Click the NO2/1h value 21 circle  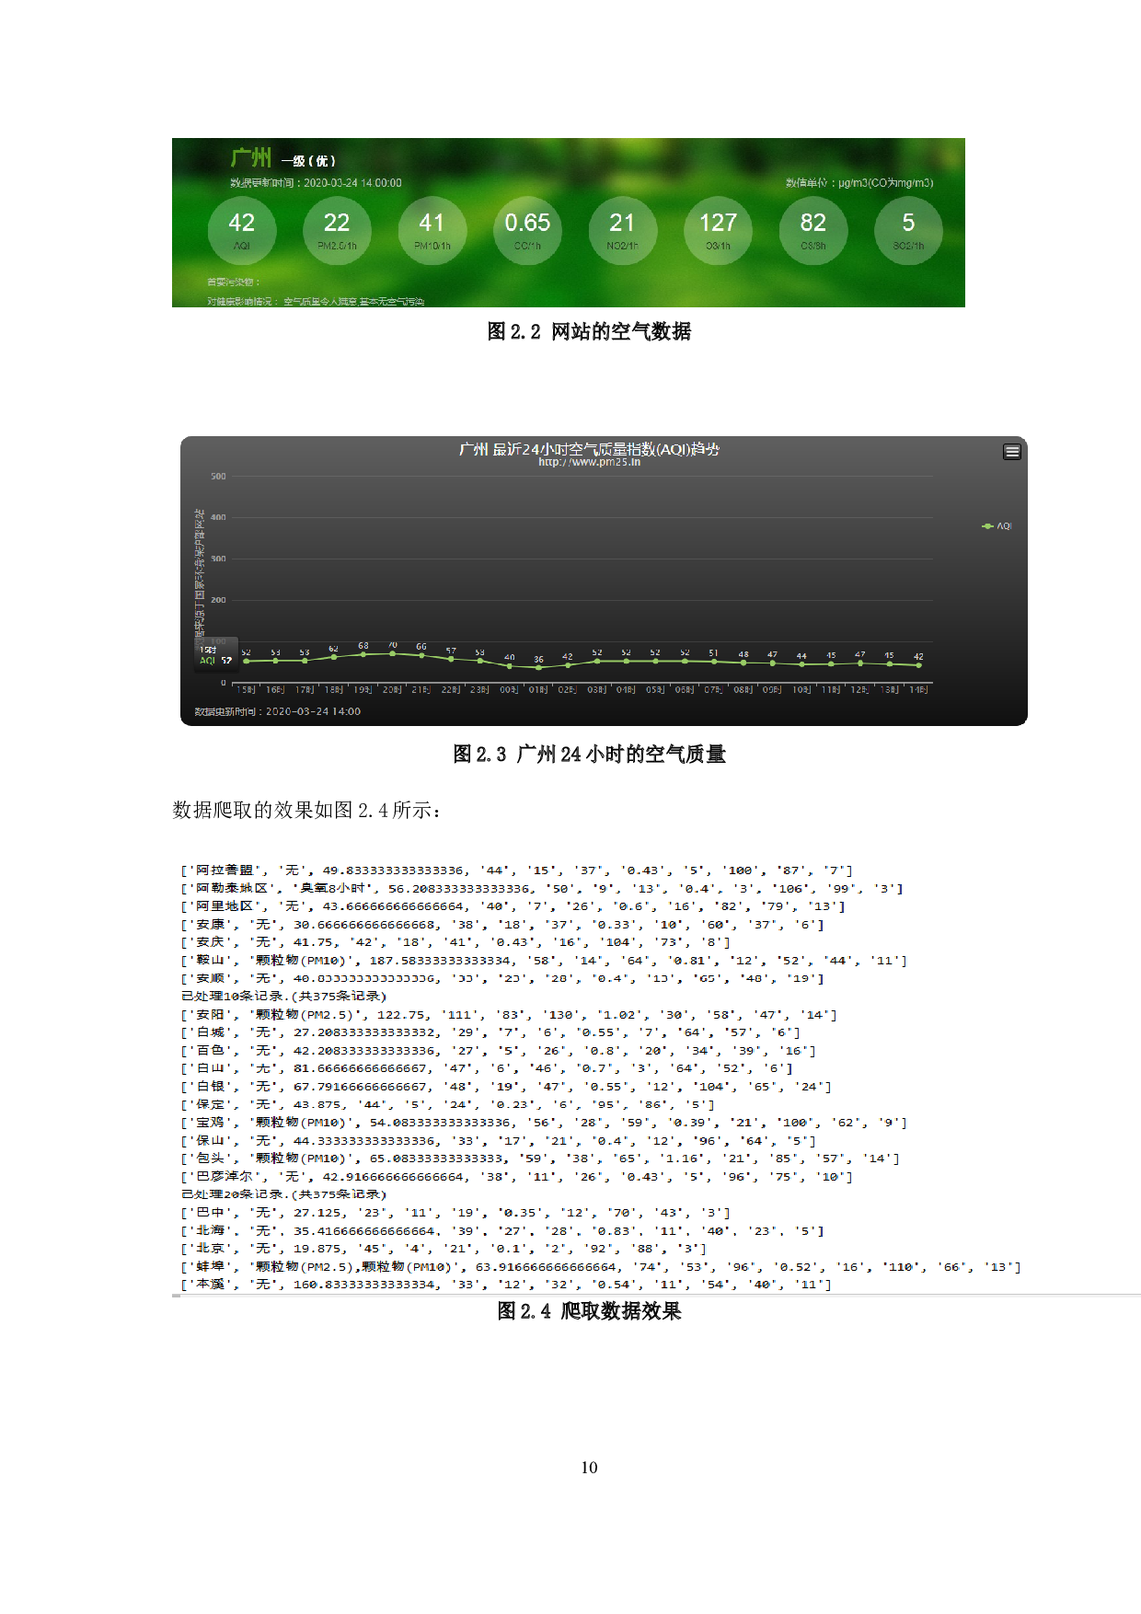(622, 230)
